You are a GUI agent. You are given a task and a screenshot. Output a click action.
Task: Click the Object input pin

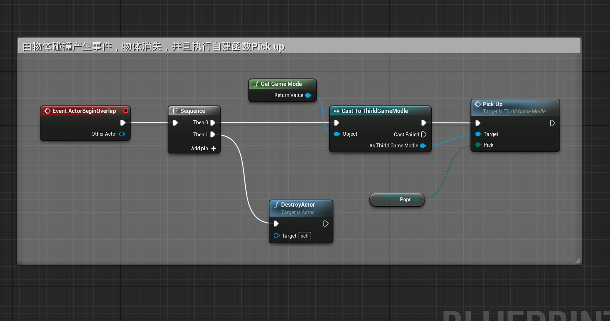tap(337, 134)
